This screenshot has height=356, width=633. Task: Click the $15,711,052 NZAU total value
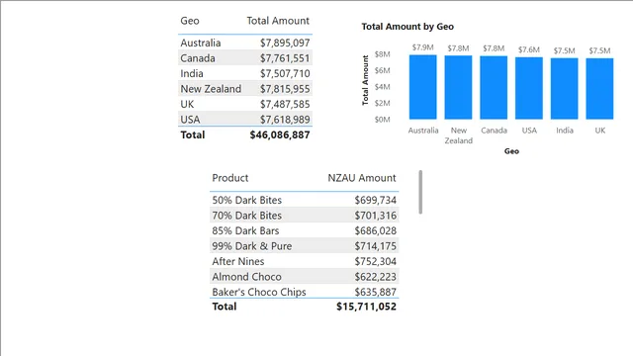[x=366, y=307]
